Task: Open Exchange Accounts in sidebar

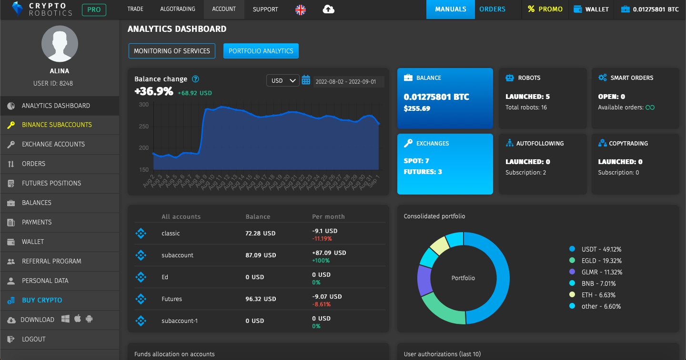Action: point(60,144)
